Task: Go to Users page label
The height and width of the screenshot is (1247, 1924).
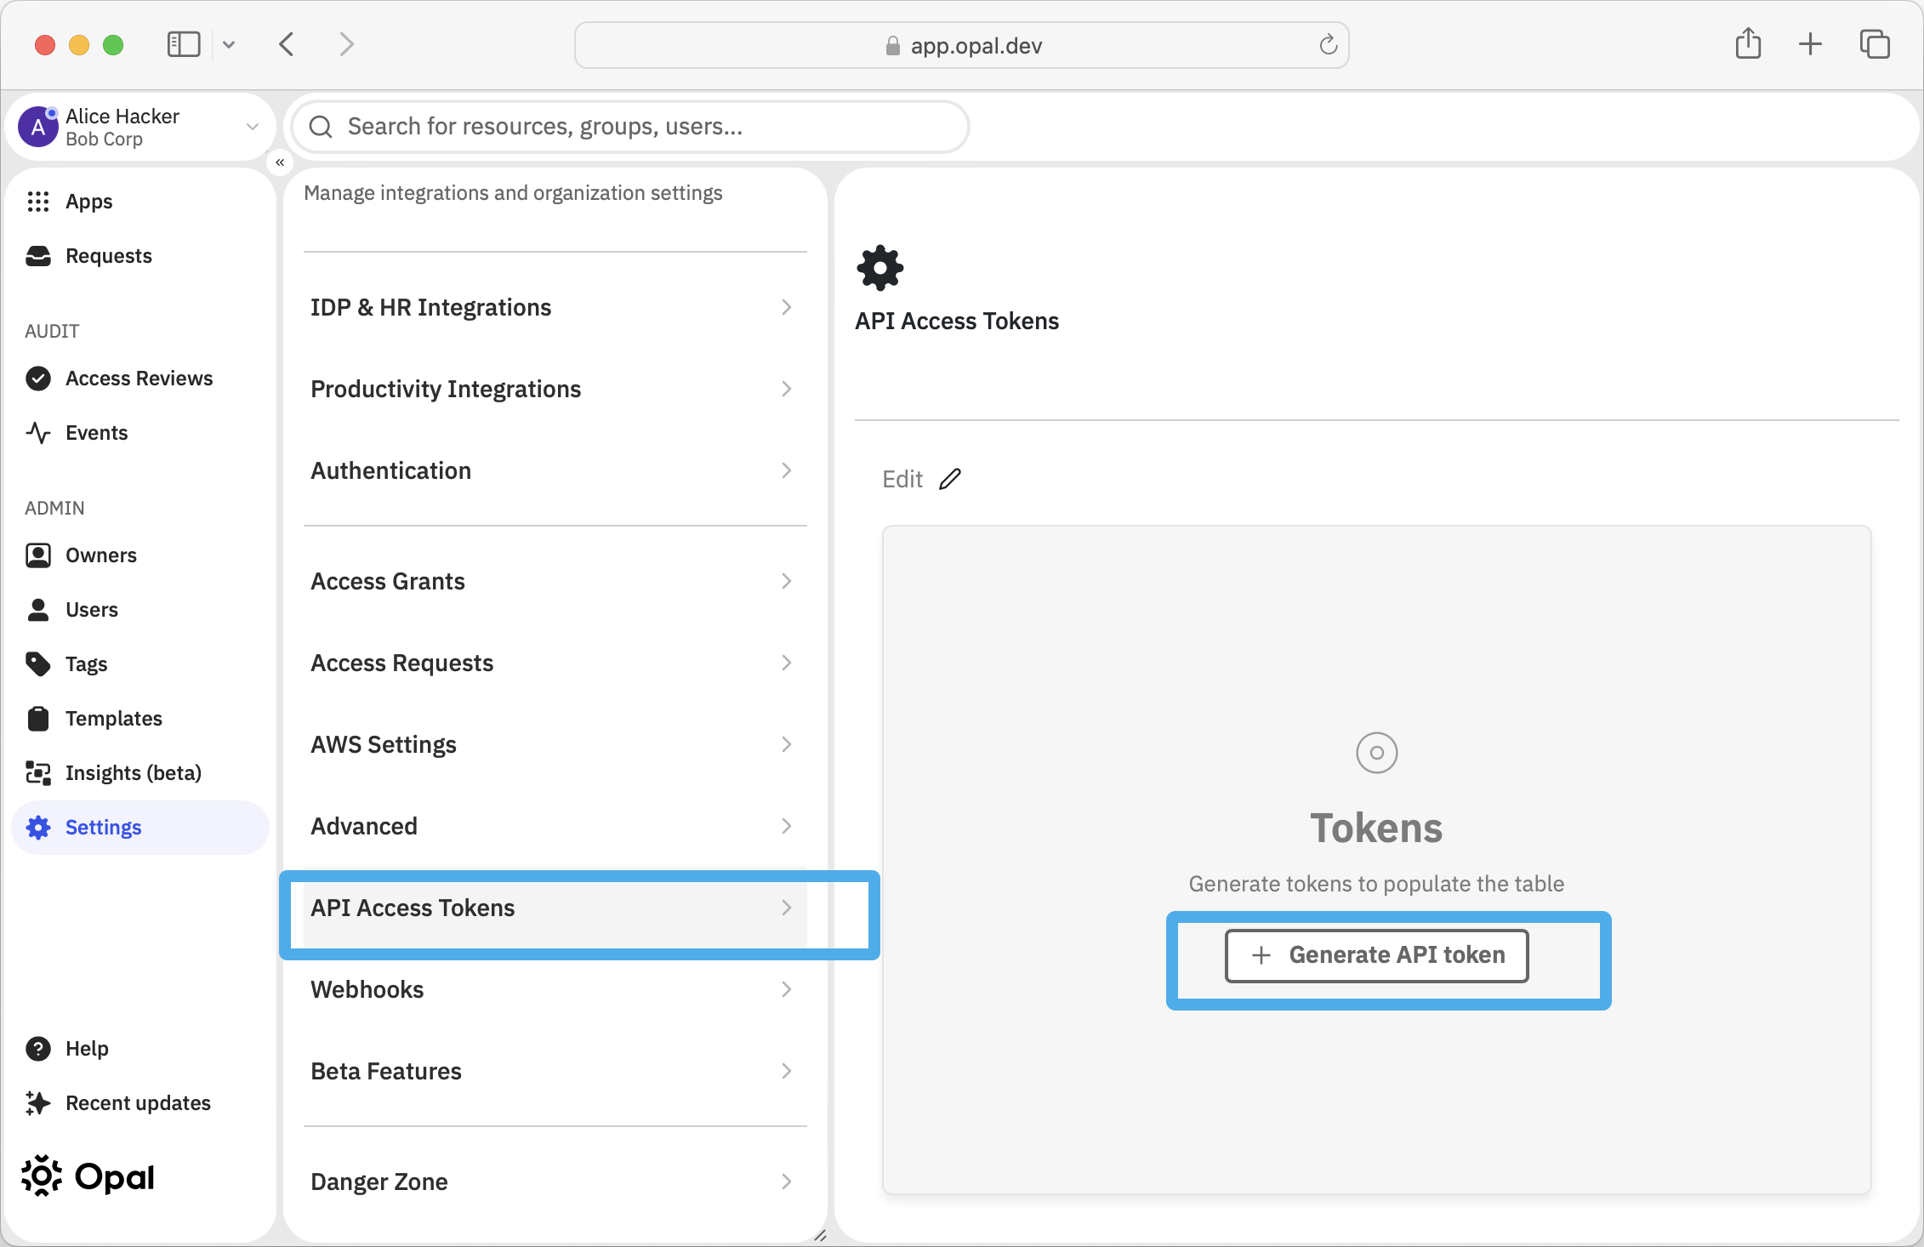Action: 92,610
